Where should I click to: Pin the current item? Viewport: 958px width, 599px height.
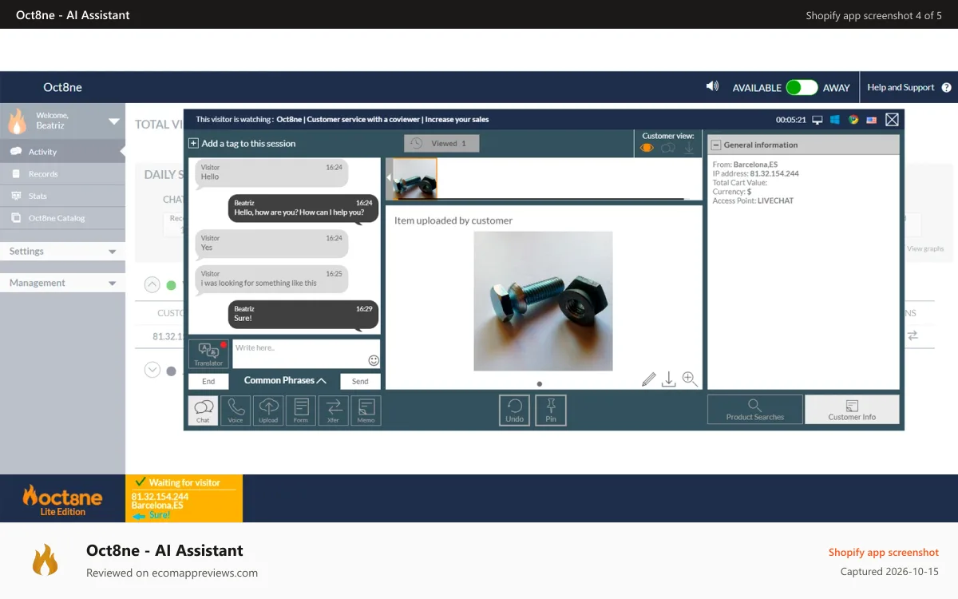[x=551, y=411]
